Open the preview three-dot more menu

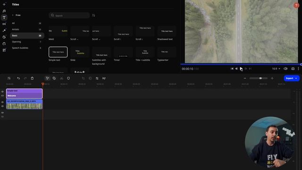pyautogui.click(x=299, y=68)
